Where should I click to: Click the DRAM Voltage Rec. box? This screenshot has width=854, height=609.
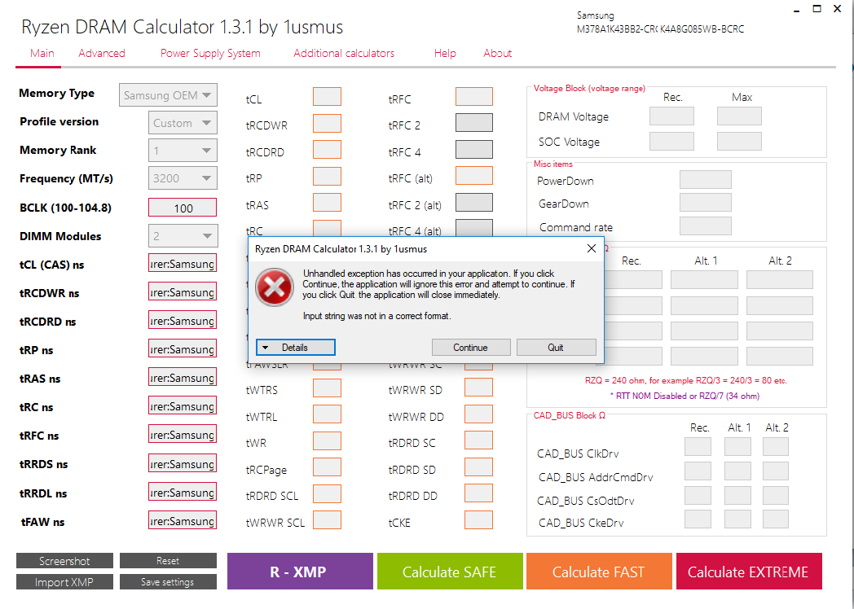pos(671,116)
